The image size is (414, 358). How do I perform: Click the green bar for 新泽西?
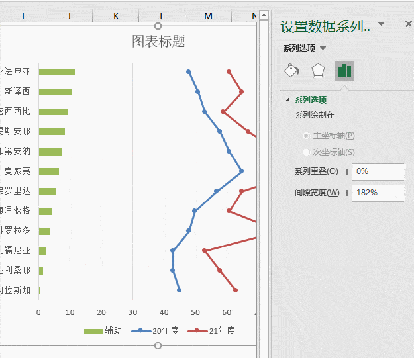point(55,92)
